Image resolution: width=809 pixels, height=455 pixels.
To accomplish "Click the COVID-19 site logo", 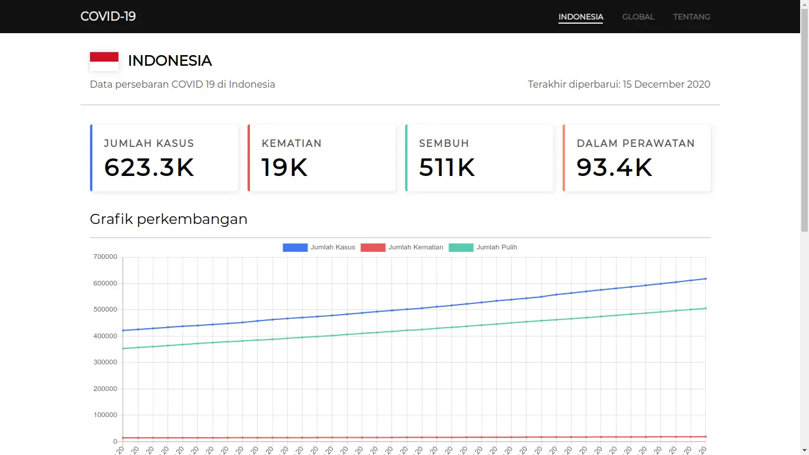I will pos(108,17).
